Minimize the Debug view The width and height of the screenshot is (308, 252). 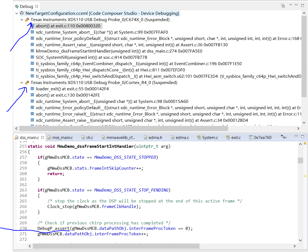(296, 5)
